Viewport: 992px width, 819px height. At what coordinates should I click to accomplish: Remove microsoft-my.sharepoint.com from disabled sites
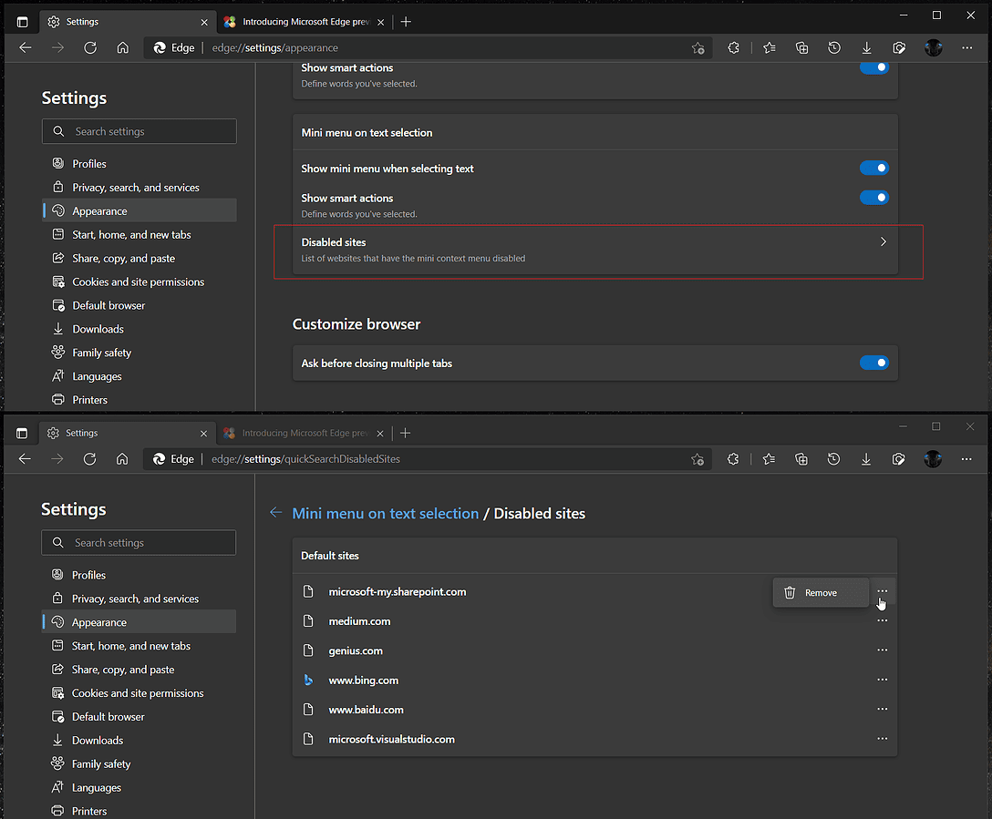coord(820,591)
